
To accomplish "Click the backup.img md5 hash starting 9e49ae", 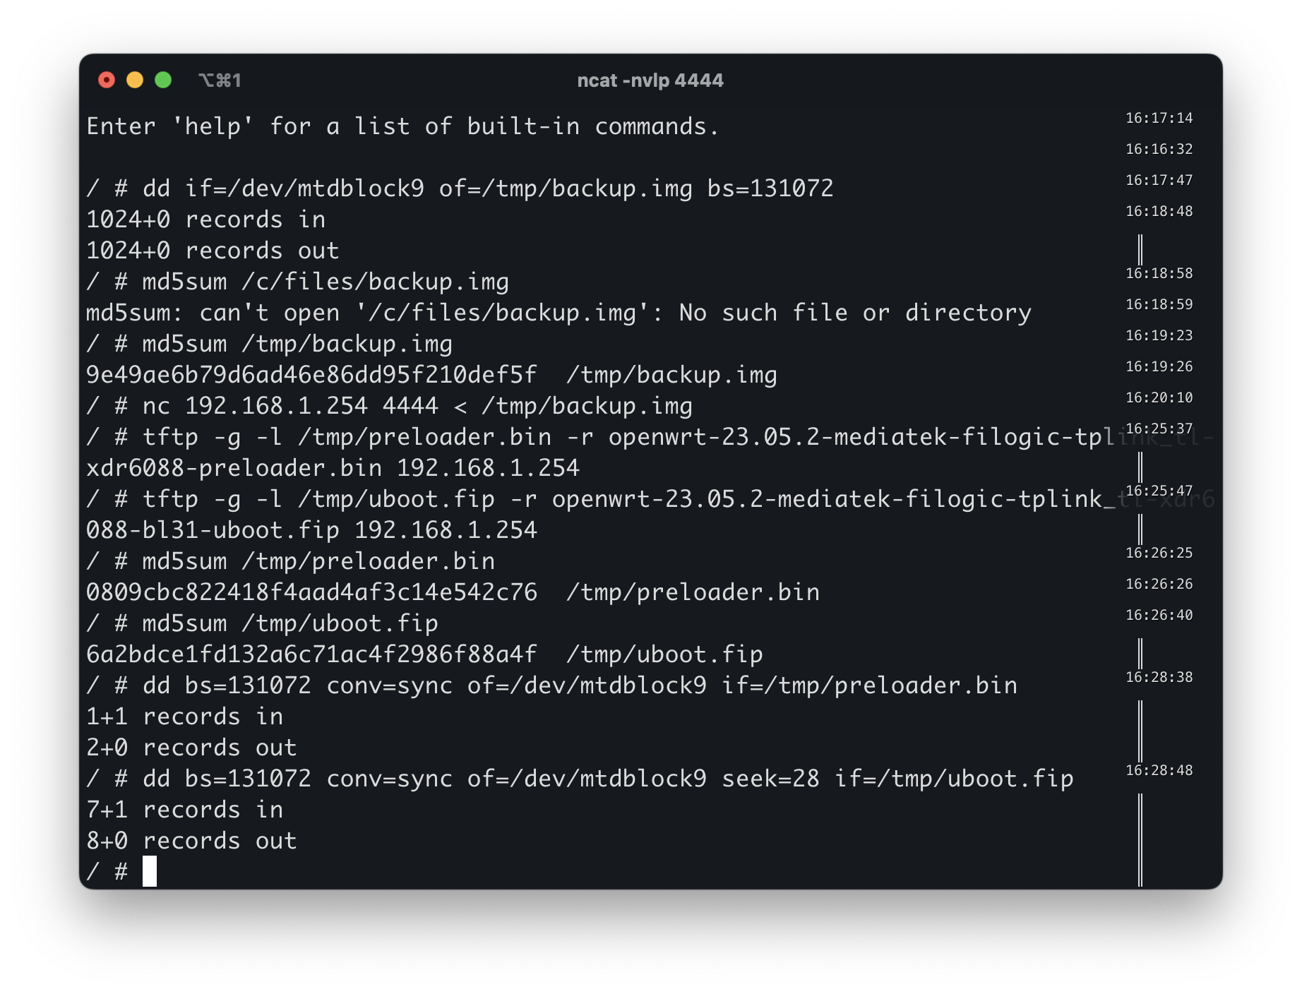I will coord(311,375).
